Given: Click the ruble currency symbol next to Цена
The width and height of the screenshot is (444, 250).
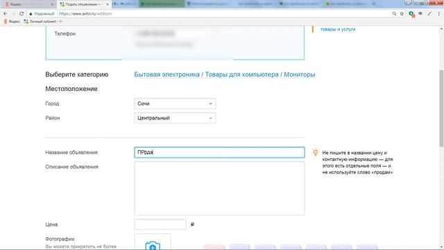Looking at the screenshot, I should (193, 224).
